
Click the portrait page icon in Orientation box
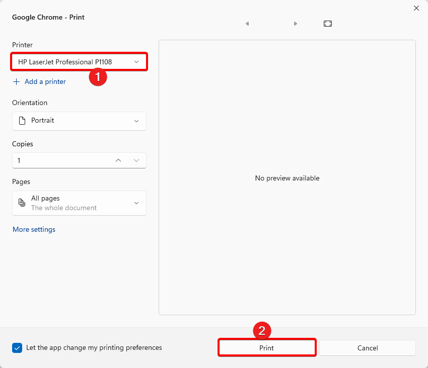tap(21, 121)
